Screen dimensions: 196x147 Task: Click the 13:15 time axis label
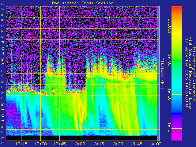pos(98,144)
